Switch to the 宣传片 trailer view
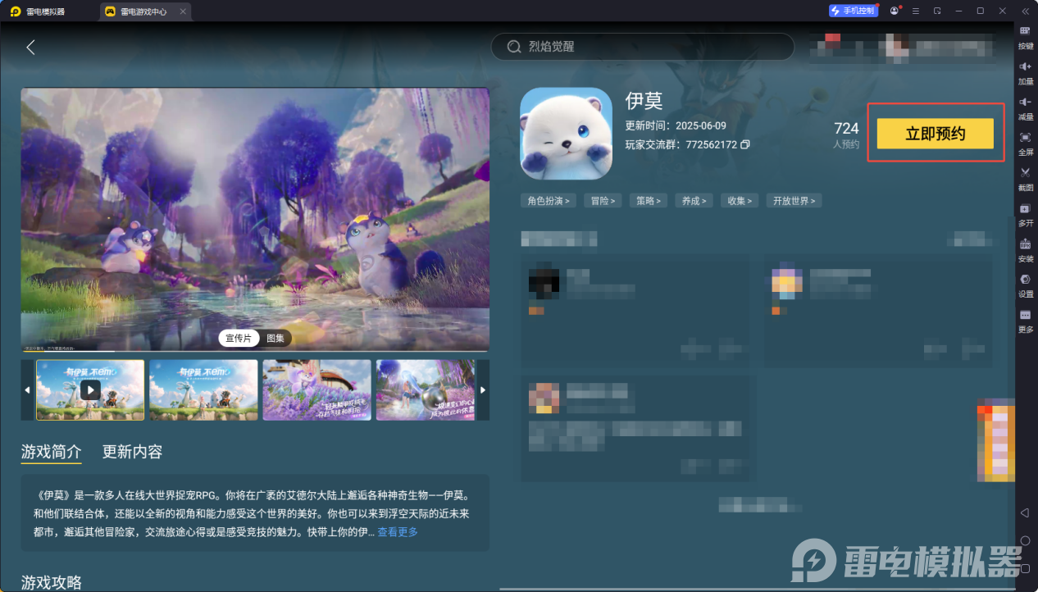Viewport: 1038px width, 592px height. point(238,338)
